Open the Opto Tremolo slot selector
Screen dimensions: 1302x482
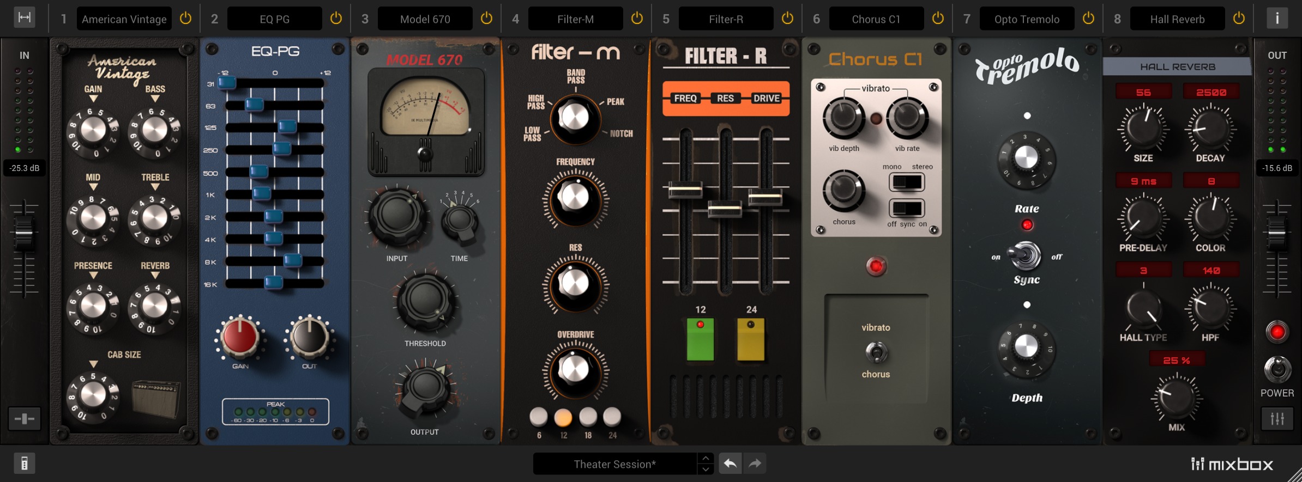click(x=1027, y=19)
